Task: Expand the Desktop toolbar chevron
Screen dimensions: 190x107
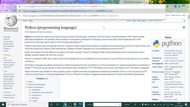Action: coord(131,103)
